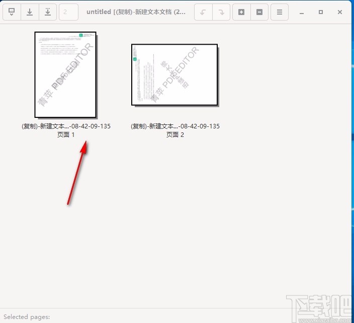Select the page 1 thumbnail
The image size is (354, 323).
pyautogui.click(x=65, y=75)
